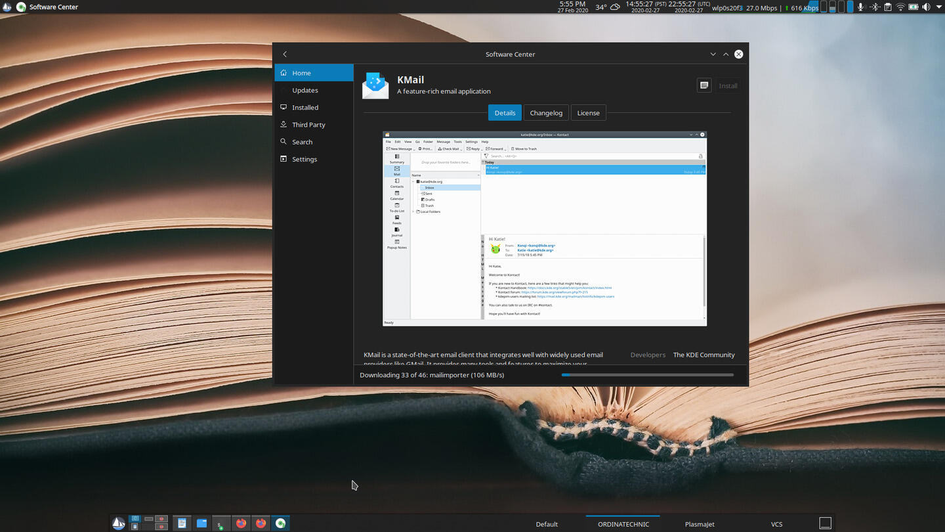
Task: Open the Solus menu in top panel
Action: [7, 7]
